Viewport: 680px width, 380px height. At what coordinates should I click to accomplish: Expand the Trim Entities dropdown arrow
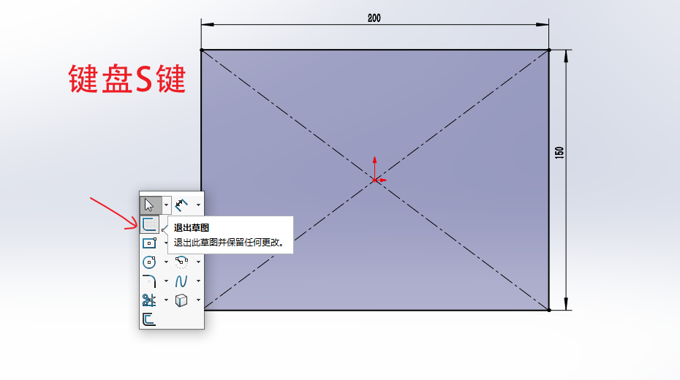pos(167,300)
